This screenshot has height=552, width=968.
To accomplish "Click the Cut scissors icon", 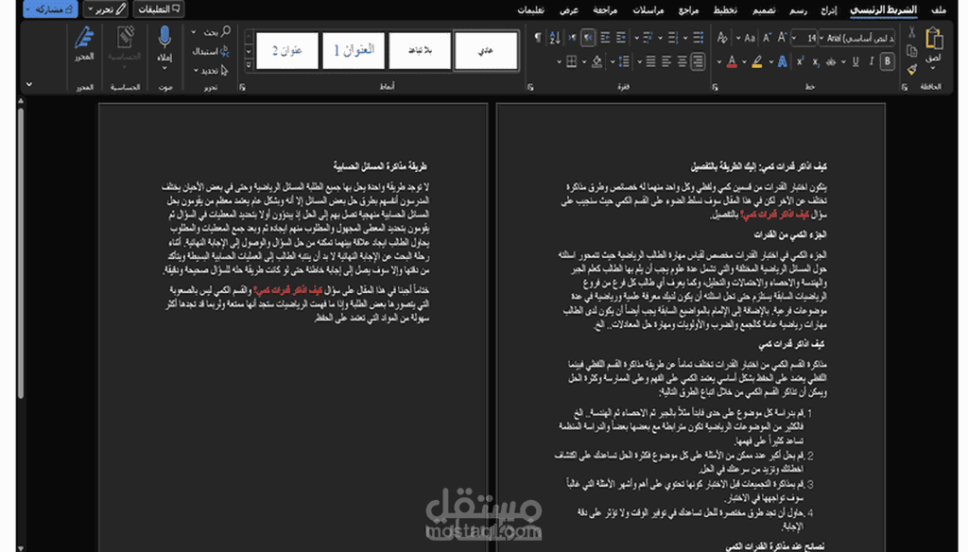I will pos(911,33).
